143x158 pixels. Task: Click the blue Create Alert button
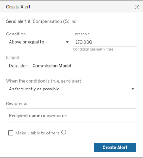(115, 148)
